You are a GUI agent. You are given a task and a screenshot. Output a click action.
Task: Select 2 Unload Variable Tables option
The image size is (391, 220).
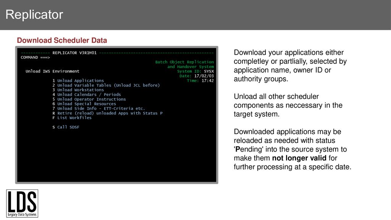point(106,85)
